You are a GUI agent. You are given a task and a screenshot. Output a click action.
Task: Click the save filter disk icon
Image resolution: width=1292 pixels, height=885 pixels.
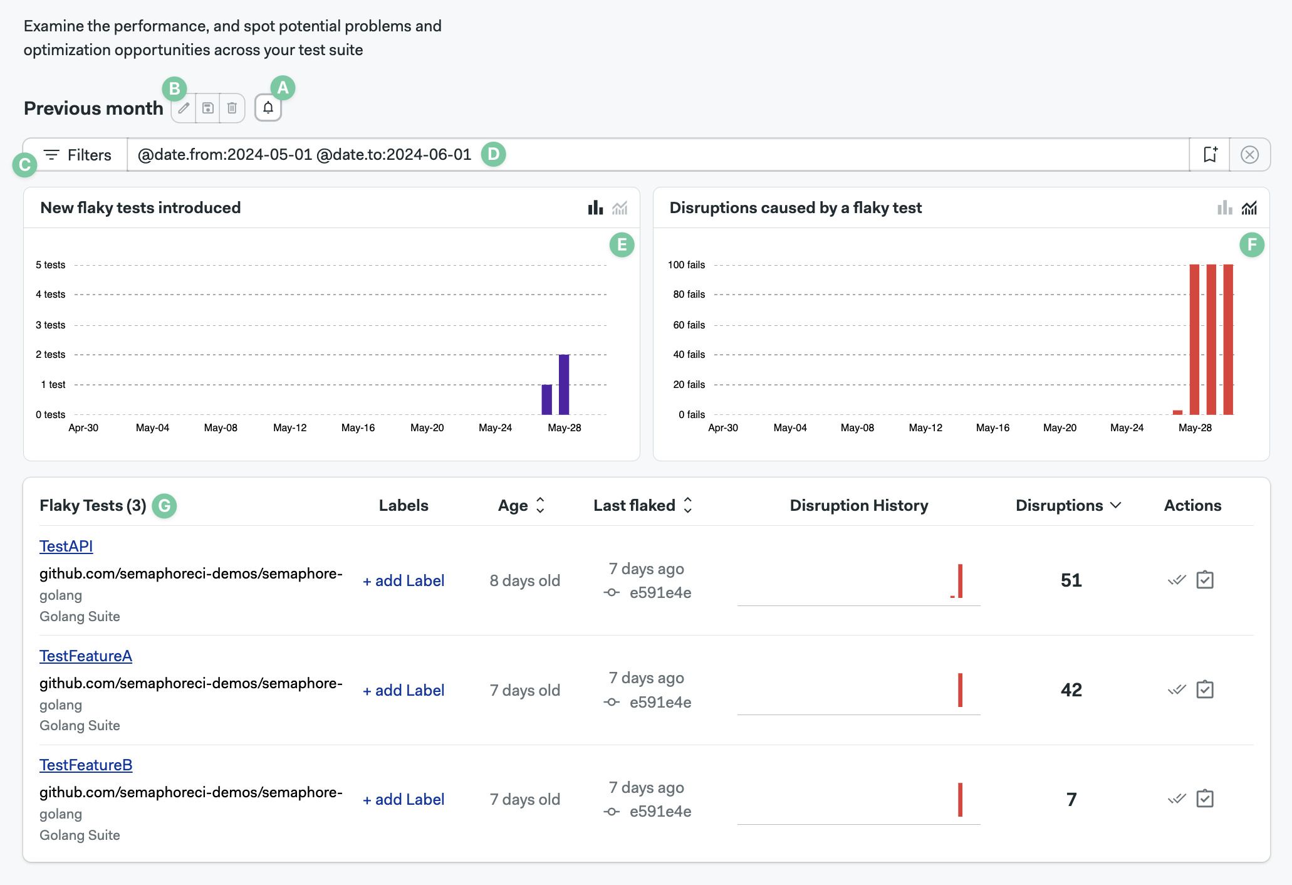(x=208, y=108)
